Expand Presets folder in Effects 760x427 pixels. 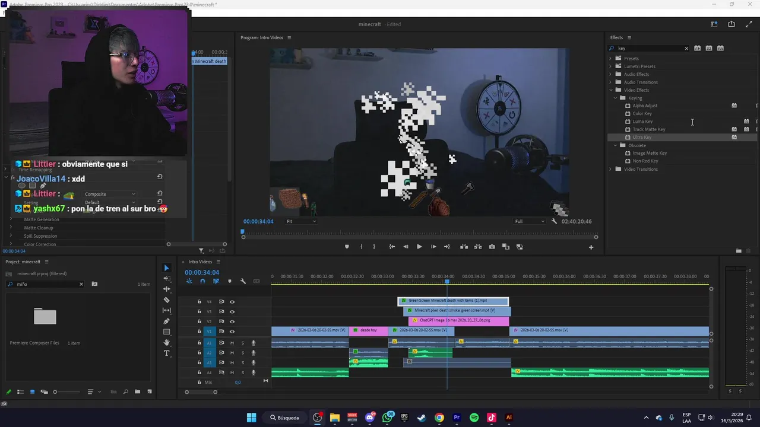610,58
